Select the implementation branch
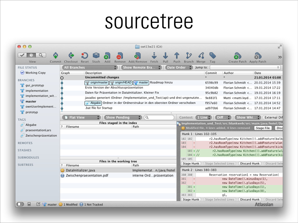The image size is (298, 223). pyautogui.click(x=37, y=91)
